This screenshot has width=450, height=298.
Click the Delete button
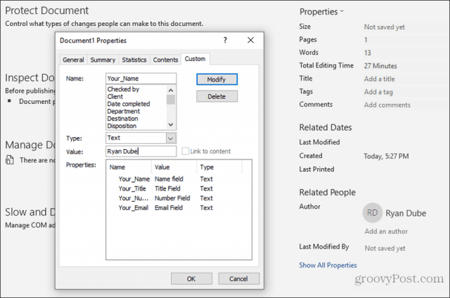[x=217, y=96]
